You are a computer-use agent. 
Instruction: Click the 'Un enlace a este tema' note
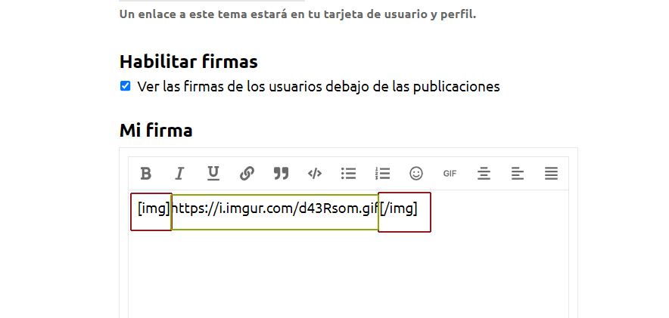point(297,14)
